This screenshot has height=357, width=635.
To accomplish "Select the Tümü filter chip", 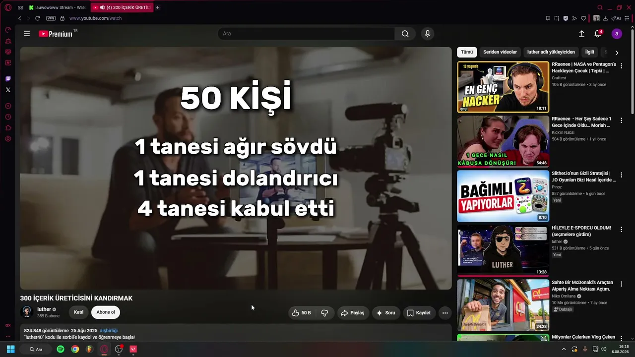I will [x=467, y=52].
